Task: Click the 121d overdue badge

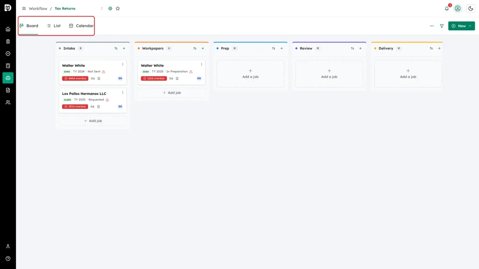Action: point(154,78)
